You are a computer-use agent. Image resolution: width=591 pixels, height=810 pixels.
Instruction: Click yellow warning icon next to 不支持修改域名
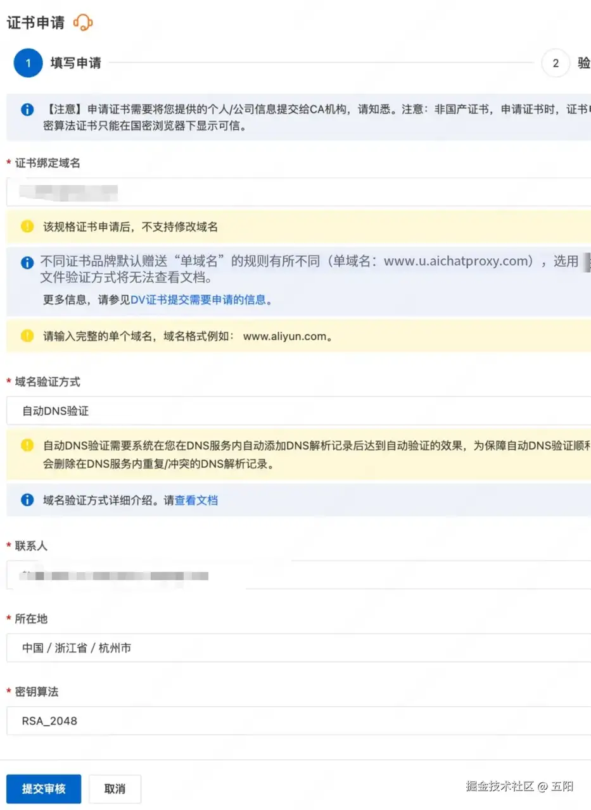(x=27, y=227)
